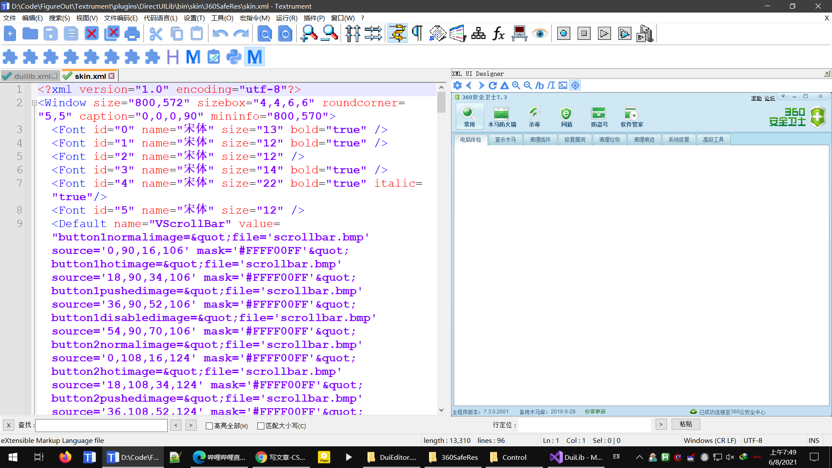Image resolution: width=832 pixels, height=468 pixels.
Task: Close the XML UI Designer panel
Action: coord(827,74)
